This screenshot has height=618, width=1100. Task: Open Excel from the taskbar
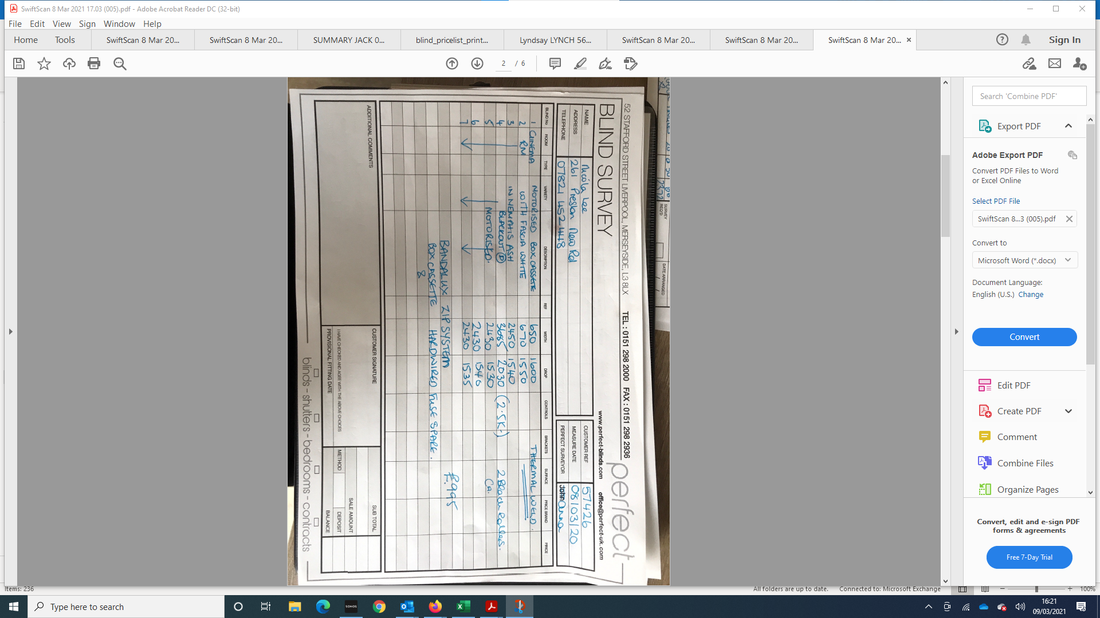463,607
